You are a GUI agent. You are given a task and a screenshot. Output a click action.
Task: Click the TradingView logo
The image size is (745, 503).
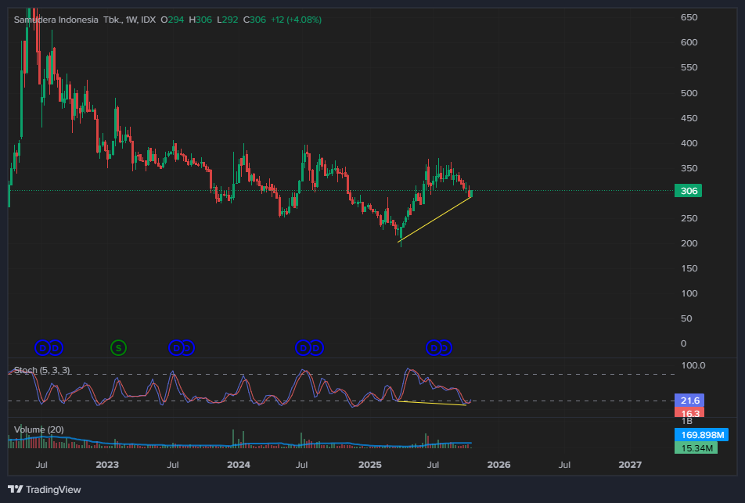click(44, 490)
